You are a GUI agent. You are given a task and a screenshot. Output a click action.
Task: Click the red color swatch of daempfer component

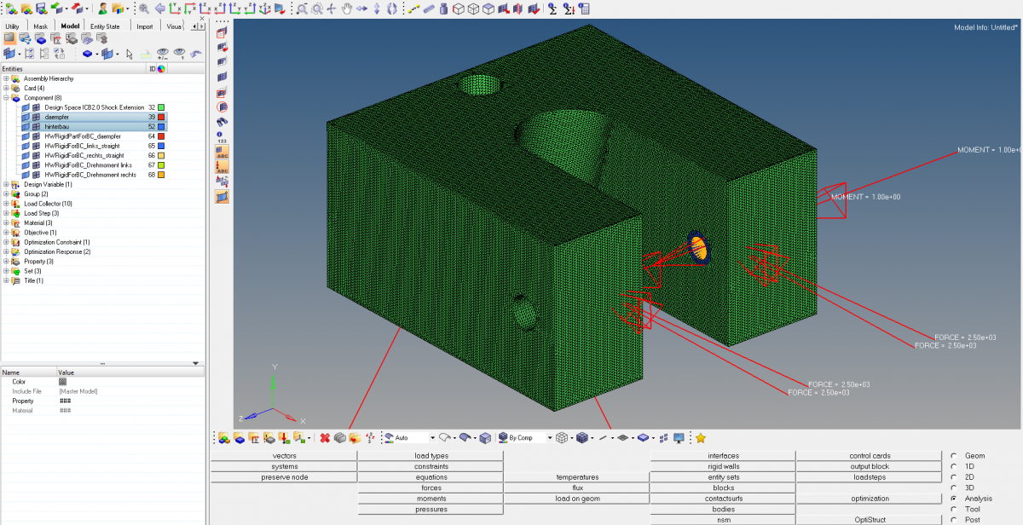[x=160, y=117]
